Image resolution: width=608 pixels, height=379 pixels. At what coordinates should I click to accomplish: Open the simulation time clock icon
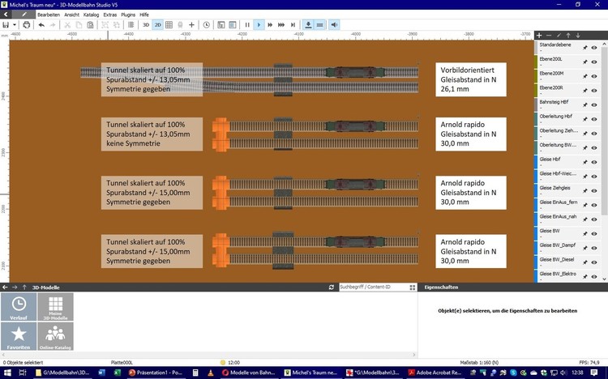(207, 25)
